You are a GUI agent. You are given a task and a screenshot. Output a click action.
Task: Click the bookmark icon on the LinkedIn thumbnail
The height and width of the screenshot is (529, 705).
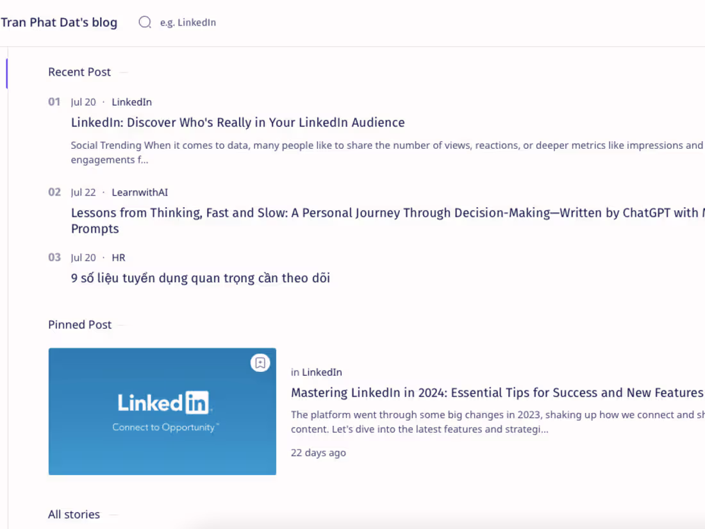[260, 363]
